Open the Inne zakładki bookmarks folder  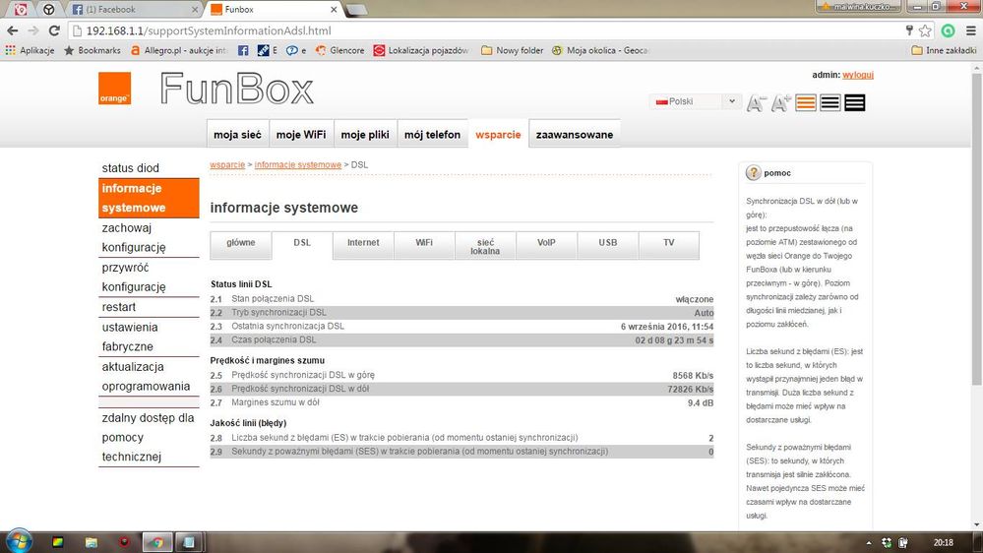[943, 50]
